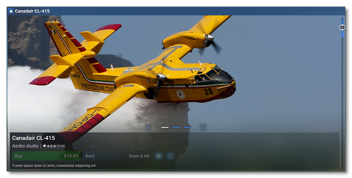Image resolution: width=352 pixels, height=178 pixels.
Task: Click the star icon beside 4.2/5 rating
Action: coord(44,146)
